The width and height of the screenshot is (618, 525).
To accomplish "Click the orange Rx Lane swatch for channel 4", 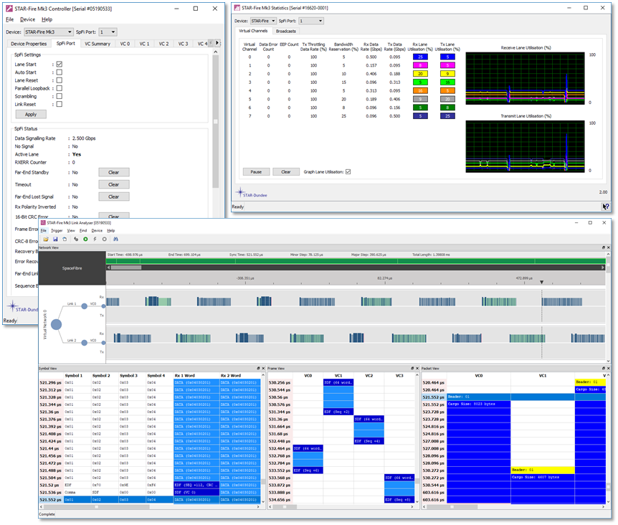I will coord(420,90).
